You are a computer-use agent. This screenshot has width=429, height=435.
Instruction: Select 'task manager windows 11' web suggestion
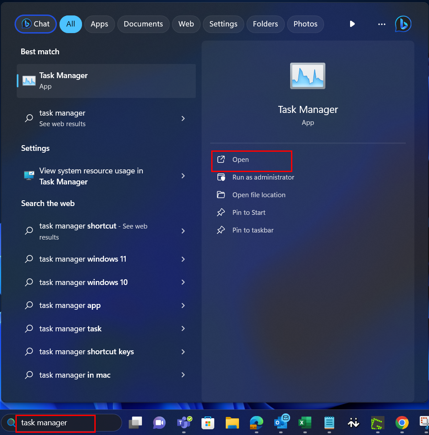106,259
